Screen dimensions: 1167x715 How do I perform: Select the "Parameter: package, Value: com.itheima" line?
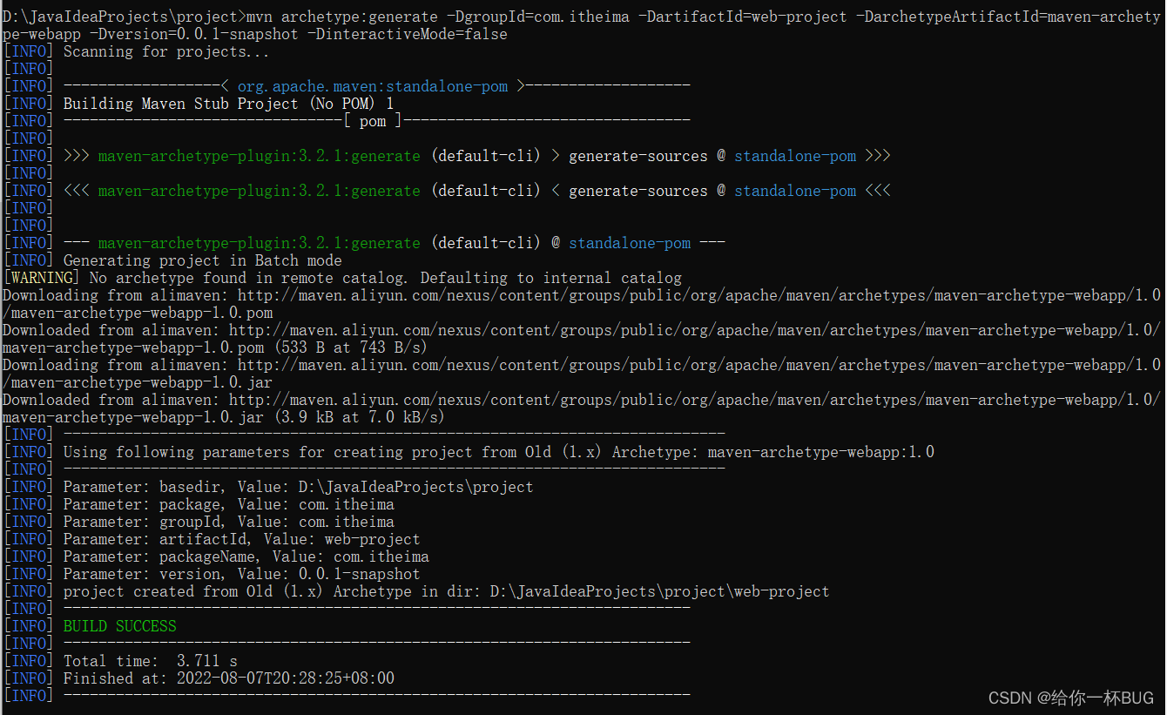coord(199,504)
